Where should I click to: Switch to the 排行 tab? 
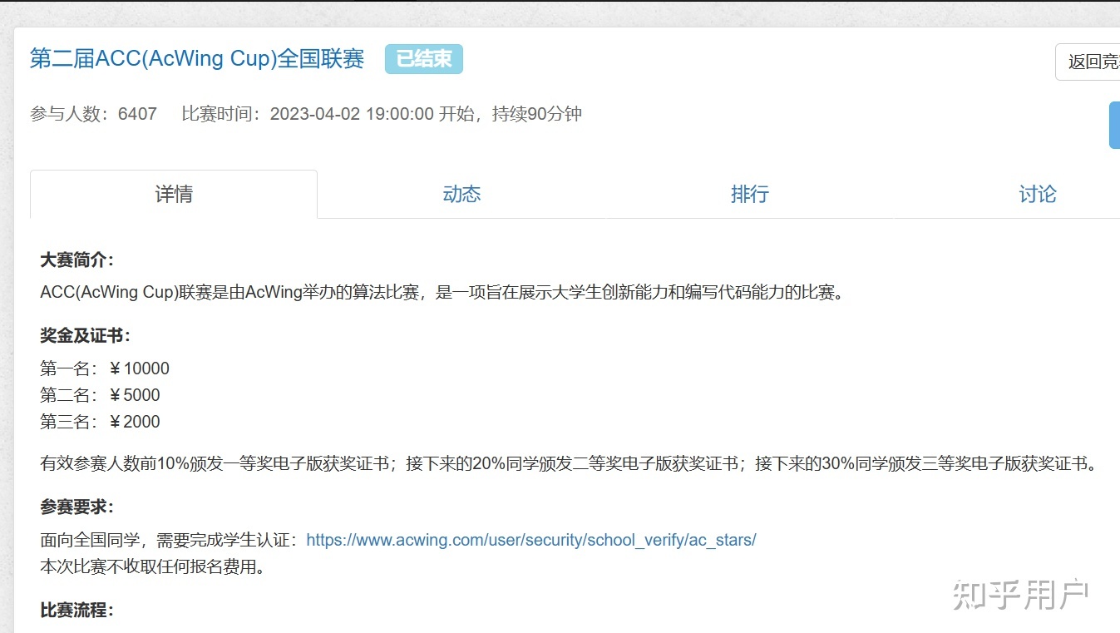pos(749,195)
